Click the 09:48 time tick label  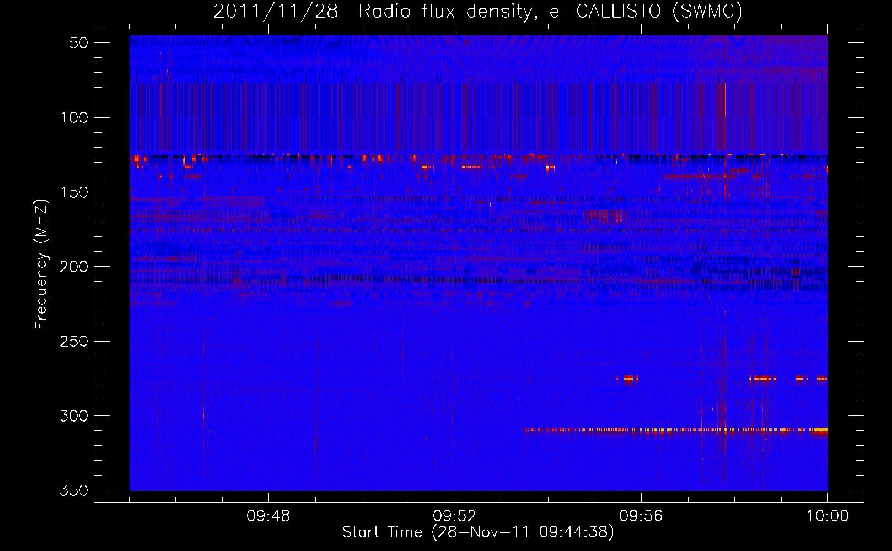pyautogui.click(x=268, y=516)
